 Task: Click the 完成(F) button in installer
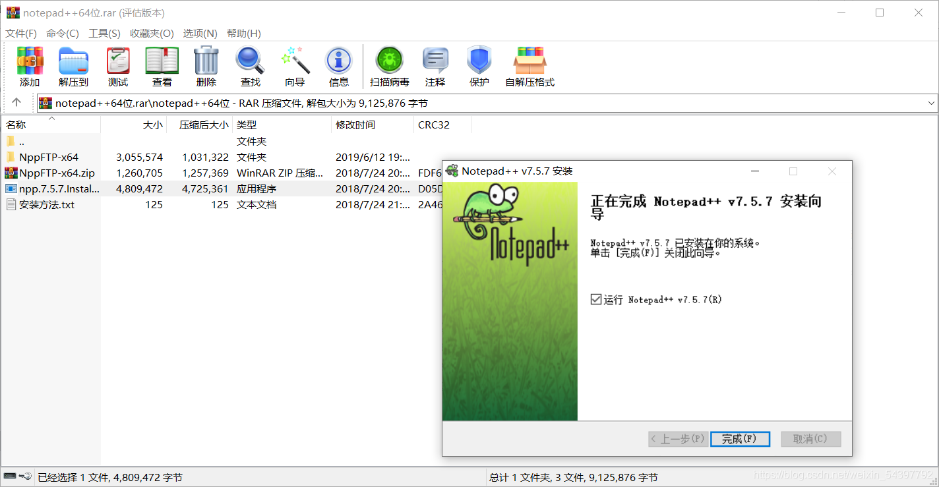click(x=740, y=439)
